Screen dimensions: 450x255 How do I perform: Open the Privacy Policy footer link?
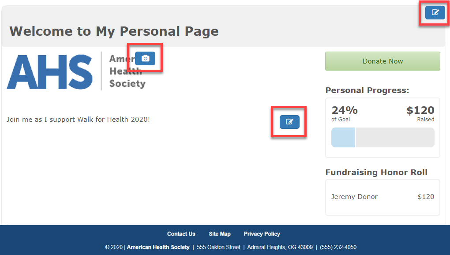[x=262, y=234]
